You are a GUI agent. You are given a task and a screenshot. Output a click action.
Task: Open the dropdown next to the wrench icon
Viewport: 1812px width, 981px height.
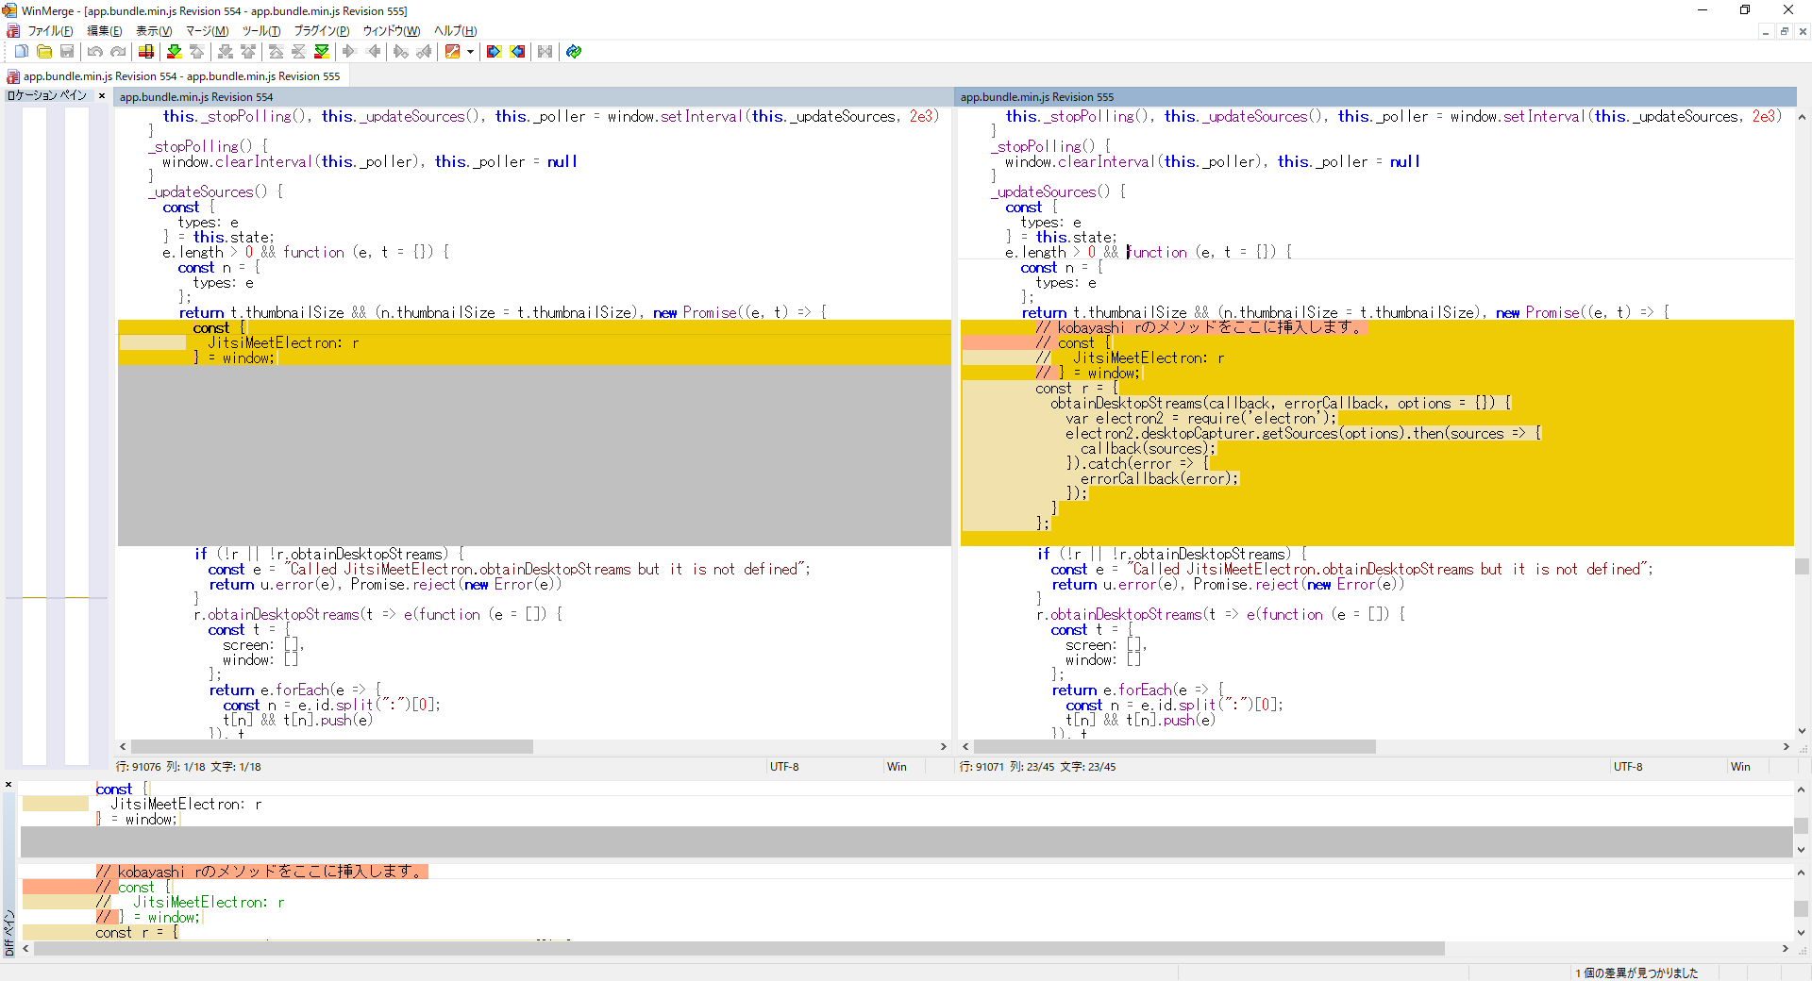click(469, 52)
